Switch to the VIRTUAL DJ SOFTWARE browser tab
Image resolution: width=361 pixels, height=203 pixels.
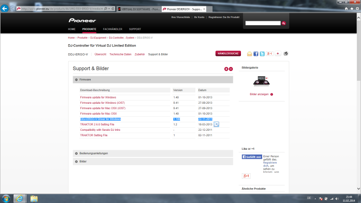[139, 9]
